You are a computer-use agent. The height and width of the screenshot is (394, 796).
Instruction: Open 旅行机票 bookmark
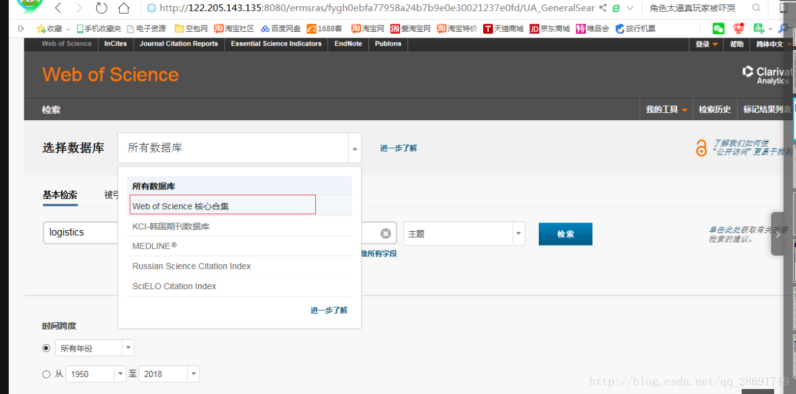click(636, 29)
